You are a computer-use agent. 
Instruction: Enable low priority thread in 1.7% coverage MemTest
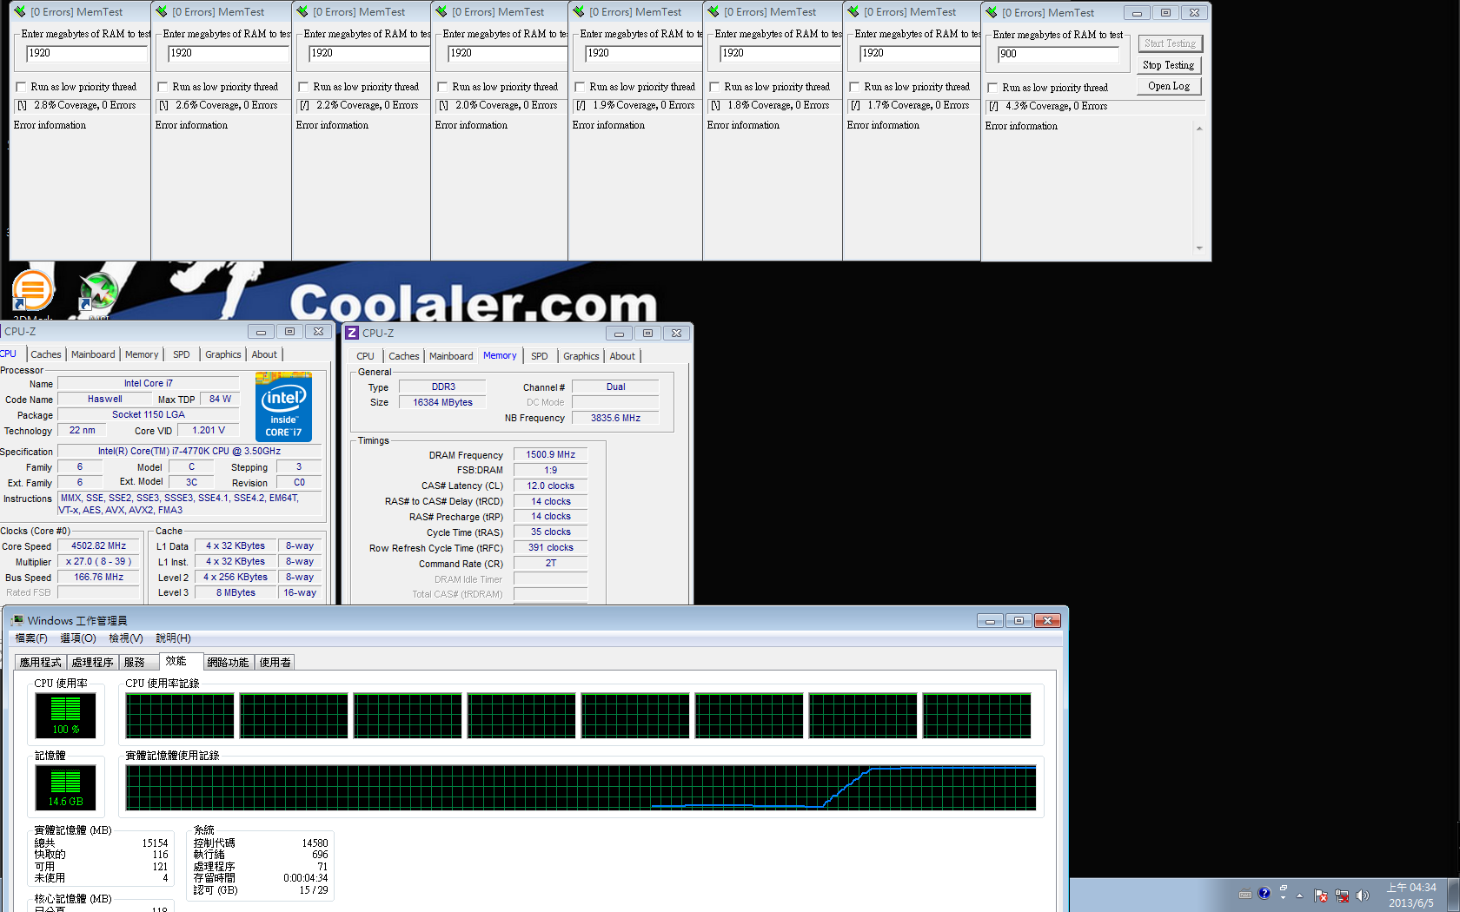pyautogui.click(x=854, y=87)
